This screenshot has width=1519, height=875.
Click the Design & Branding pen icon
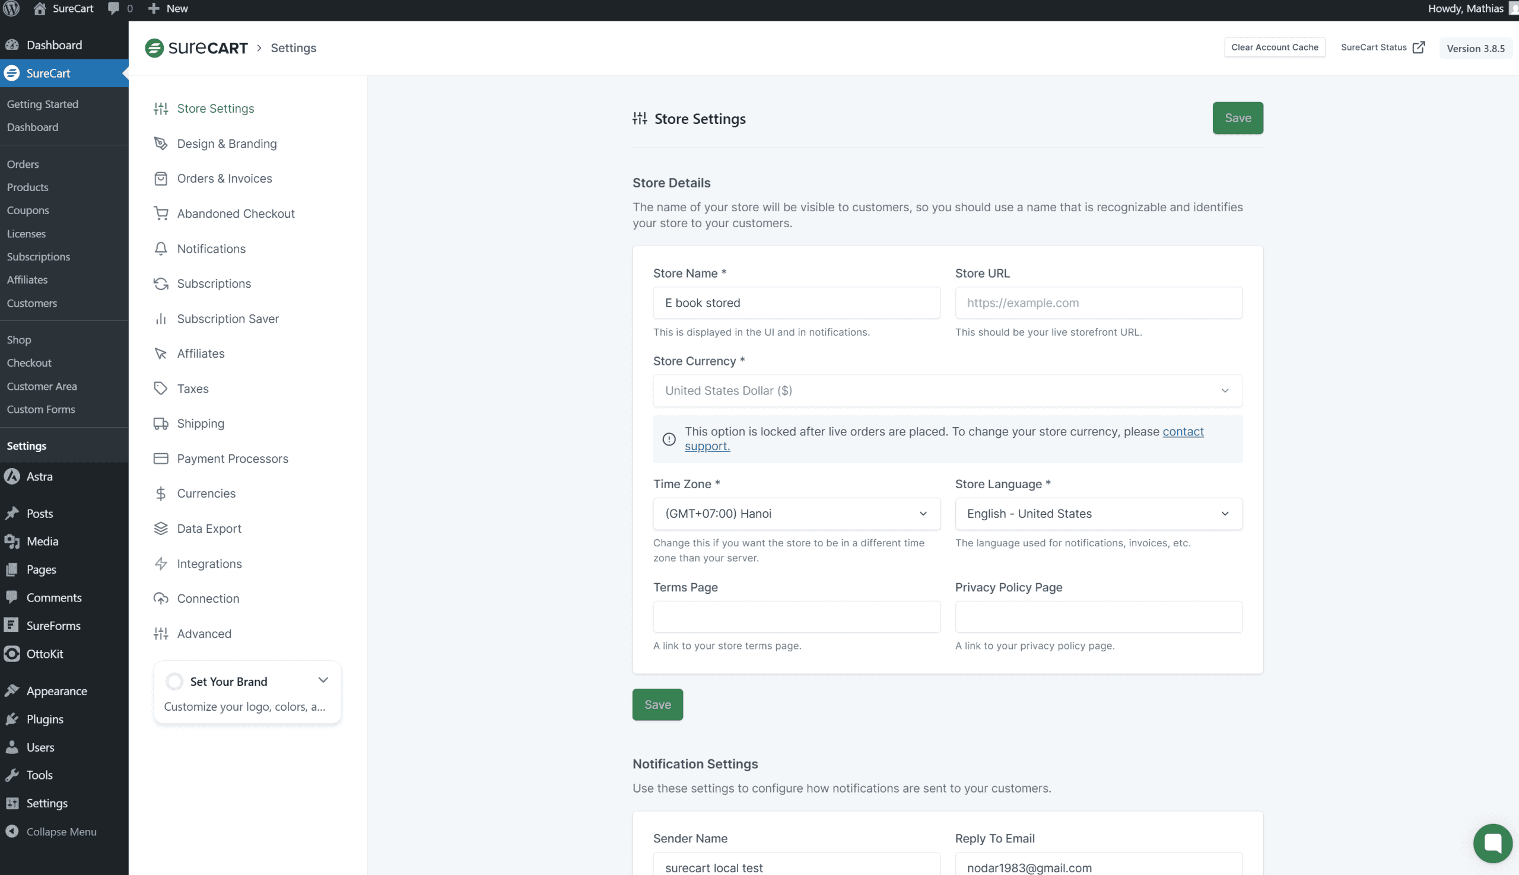tap(160, 144)
